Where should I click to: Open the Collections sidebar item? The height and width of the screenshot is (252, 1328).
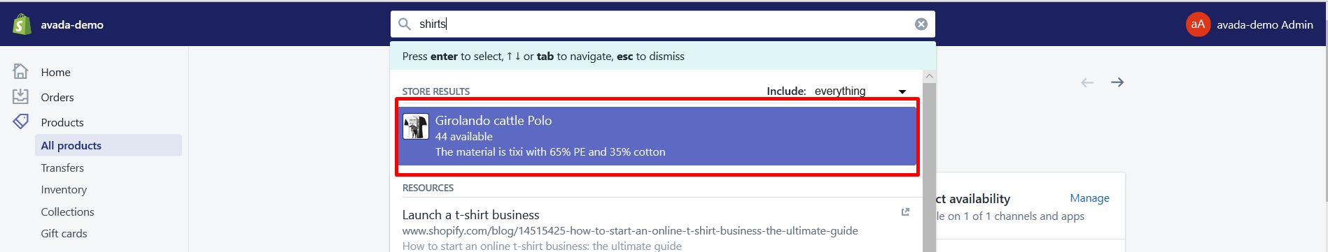tap(67, 212)
